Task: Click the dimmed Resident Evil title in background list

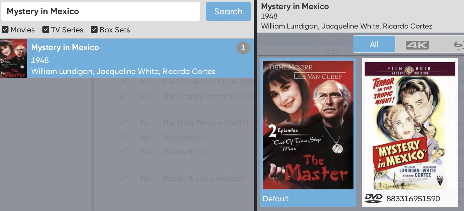Action: point(184,152)
